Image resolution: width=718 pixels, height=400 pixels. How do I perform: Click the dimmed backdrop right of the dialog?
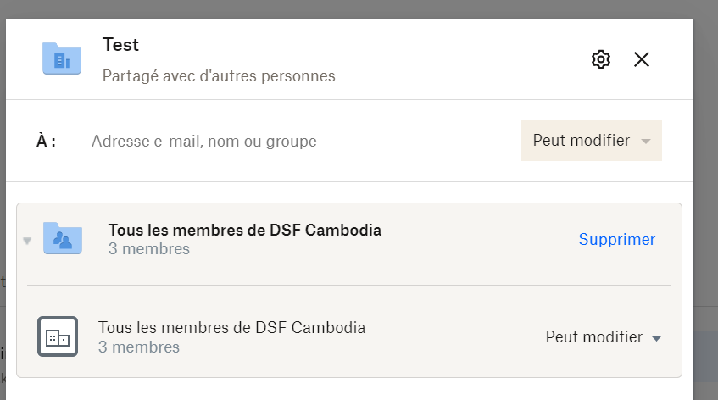[705, 212]
